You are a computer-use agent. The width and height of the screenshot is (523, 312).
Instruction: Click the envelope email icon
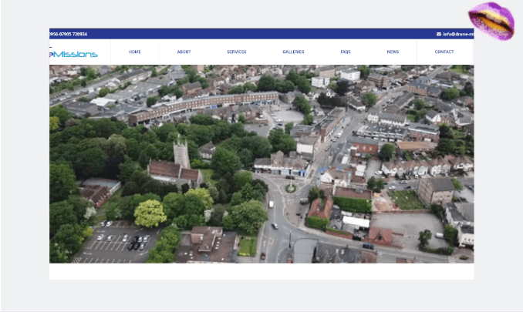click(439, 34)
